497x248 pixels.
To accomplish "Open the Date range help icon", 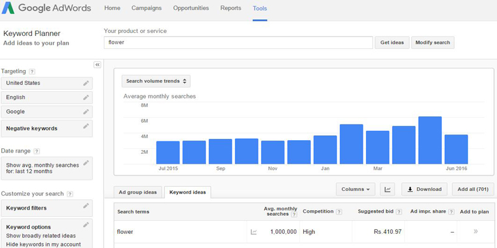I will click(37, 151).
